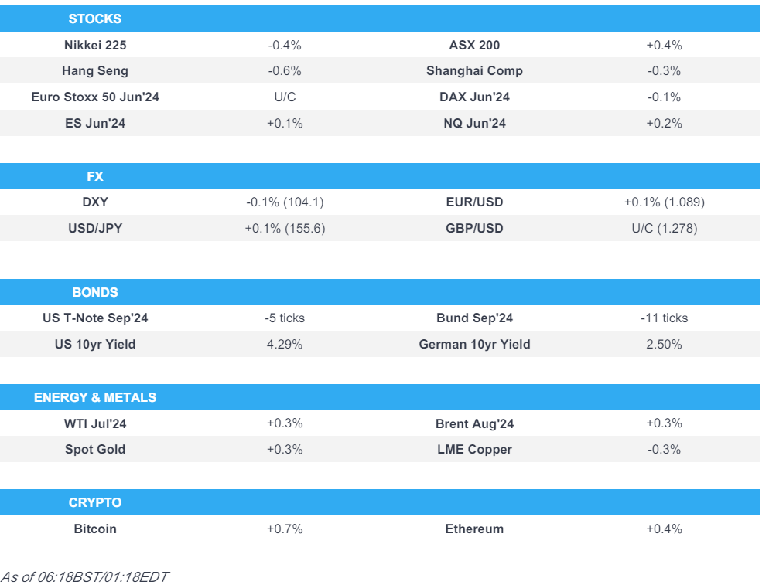Select the ASX 200 +0.4% value
The image size is (769, 585).
tap(664, 45)
